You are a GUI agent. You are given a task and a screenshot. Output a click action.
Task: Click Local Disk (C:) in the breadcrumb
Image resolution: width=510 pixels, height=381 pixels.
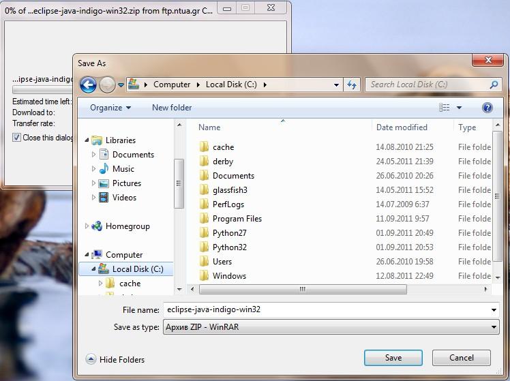(231, 85)
